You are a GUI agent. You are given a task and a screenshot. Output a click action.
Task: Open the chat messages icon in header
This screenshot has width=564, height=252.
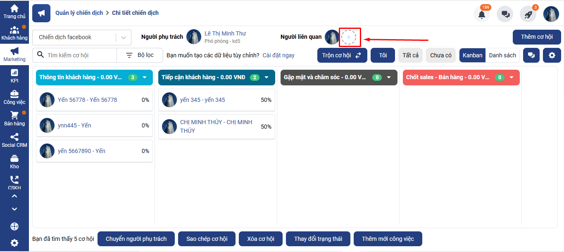click(x=505, y=14)
